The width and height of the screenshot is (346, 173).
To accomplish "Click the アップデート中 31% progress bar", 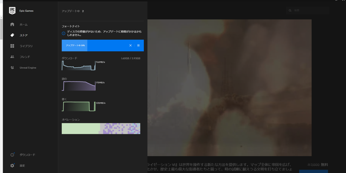I will pyautogui.click(x=103, y=45).
